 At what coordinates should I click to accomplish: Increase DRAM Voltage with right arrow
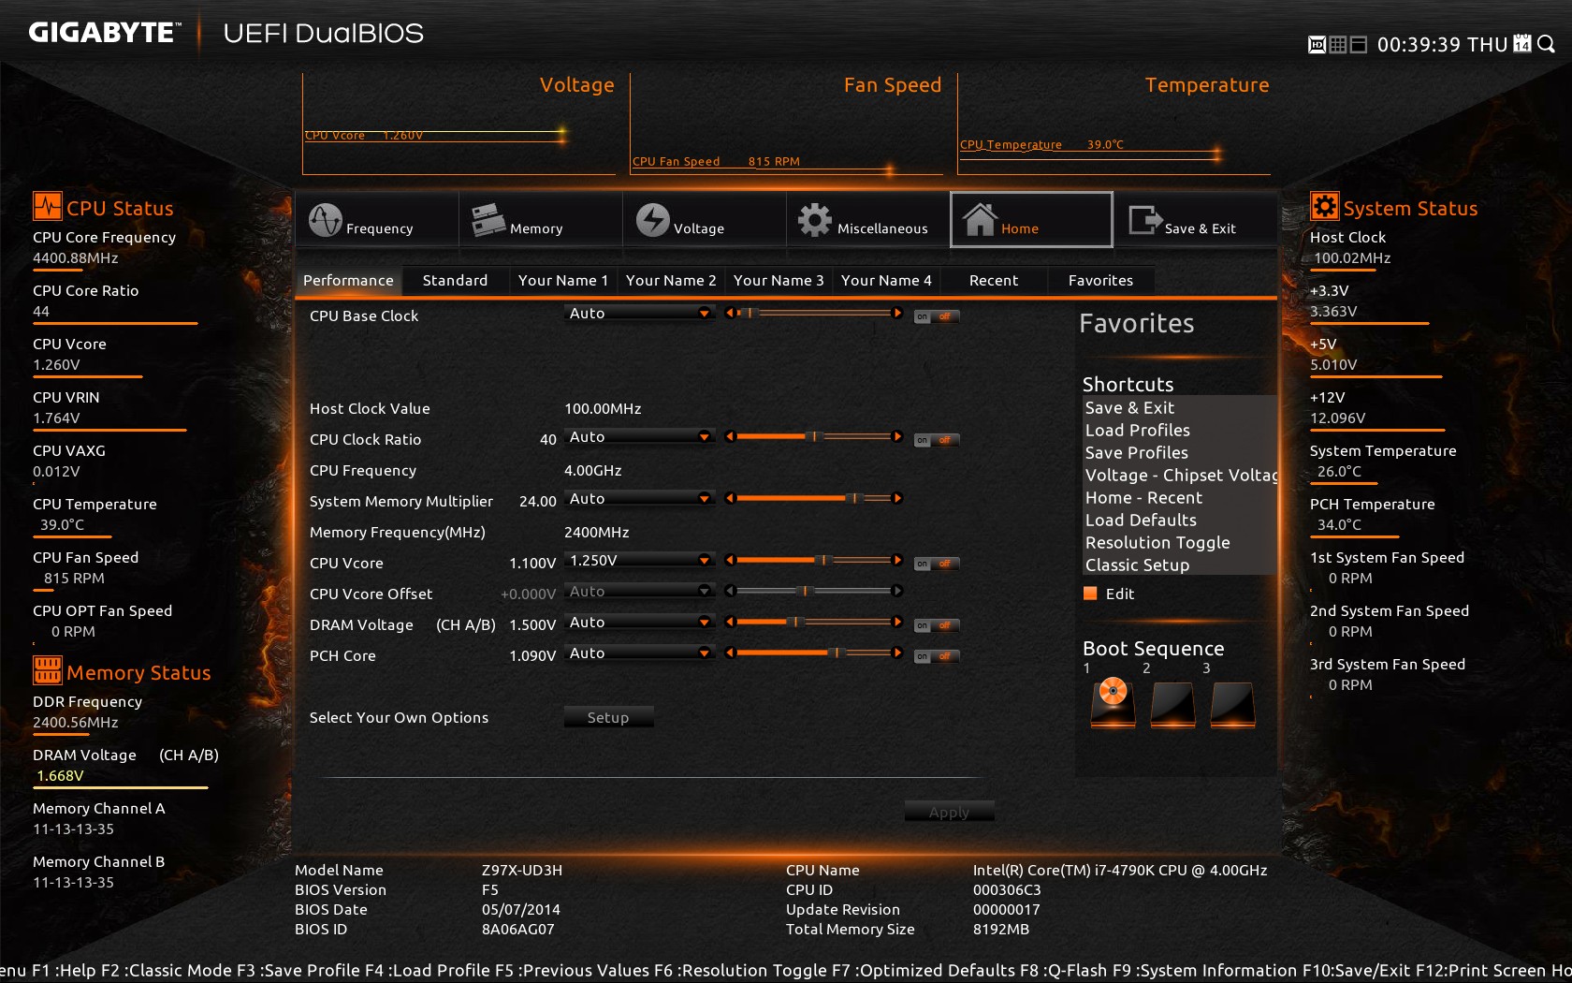(x=897, y=622)
